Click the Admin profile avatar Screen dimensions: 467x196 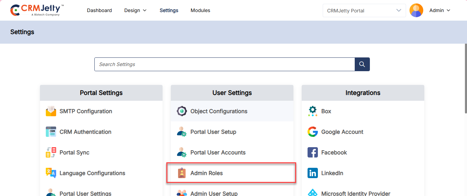pyautogui.click(x=416, y=10)
